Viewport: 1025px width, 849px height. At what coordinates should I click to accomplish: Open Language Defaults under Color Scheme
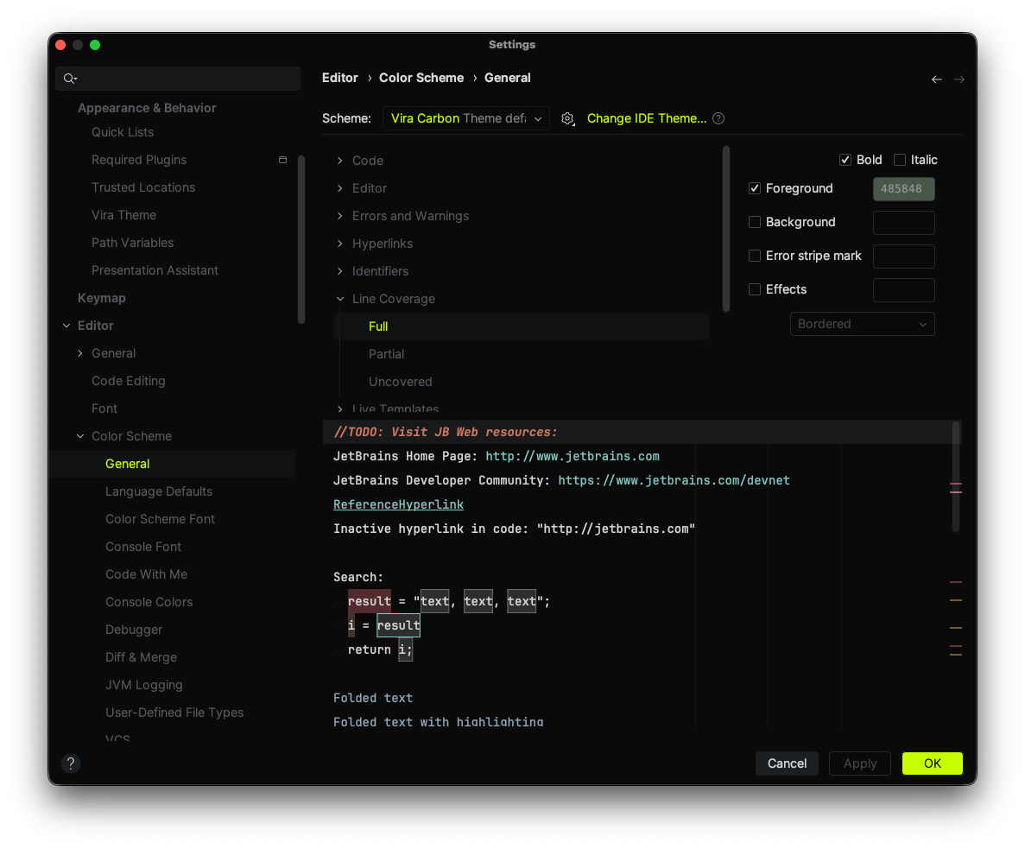pyautogui.click(x=159, y=491)
